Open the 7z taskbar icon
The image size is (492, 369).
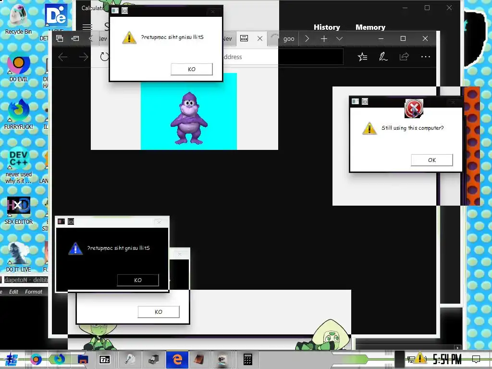coord(104,359)
